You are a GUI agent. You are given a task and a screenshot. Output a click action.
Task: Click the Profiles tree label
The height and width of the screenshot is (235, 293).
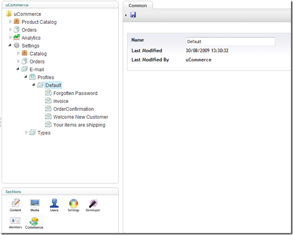click(x=46, y=78)
